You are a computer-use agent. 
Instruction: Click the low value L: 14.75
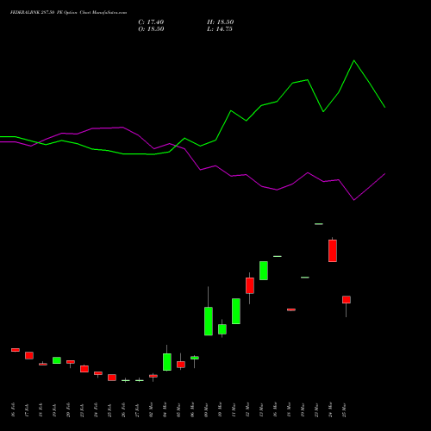(220, 29)
